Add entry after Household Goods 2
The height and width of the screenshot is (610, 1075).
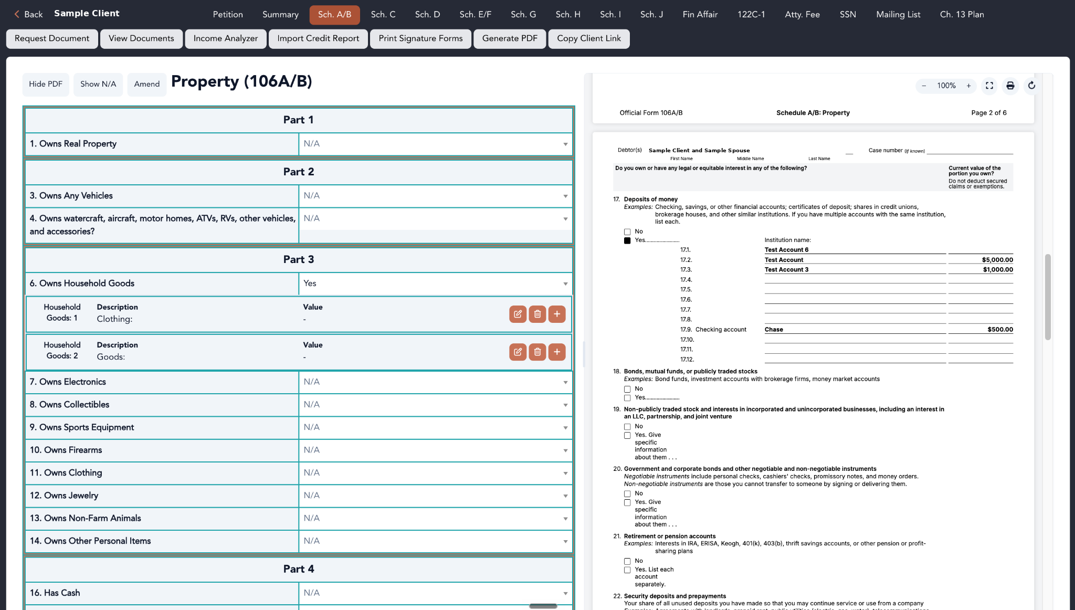click(x=557, y=352)
